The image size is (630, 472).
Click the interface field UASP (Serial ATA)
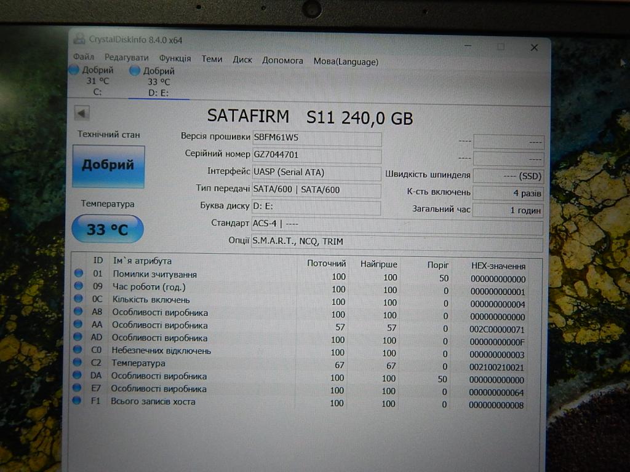(x=317, y=173)
